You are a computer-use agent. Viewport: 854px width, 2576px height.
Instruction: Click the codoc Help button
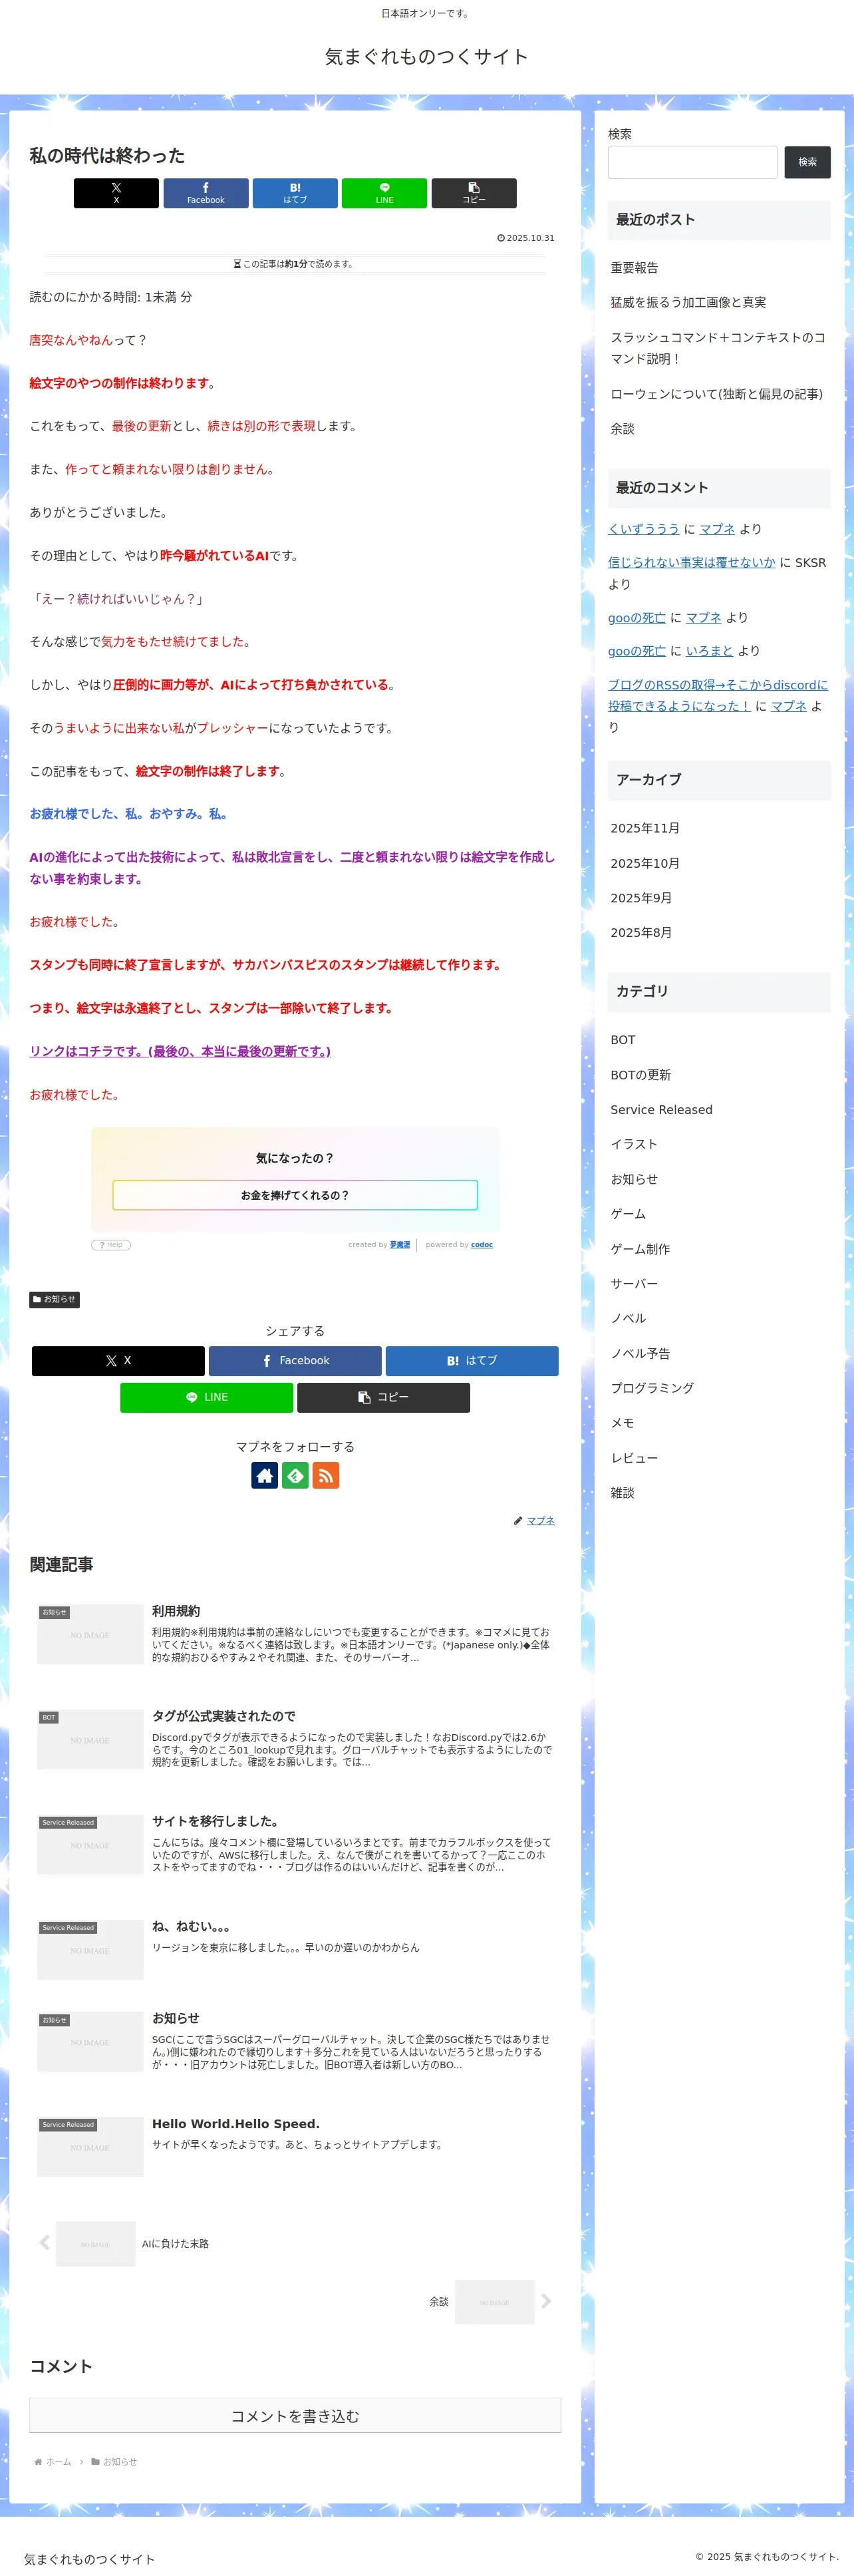click(x=111, y=1245)
